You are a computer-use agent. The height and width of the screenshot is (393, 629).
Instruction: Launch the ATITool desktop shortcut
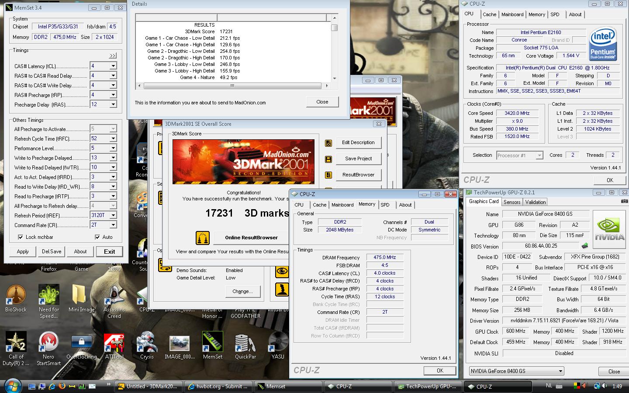click(114, 345)
